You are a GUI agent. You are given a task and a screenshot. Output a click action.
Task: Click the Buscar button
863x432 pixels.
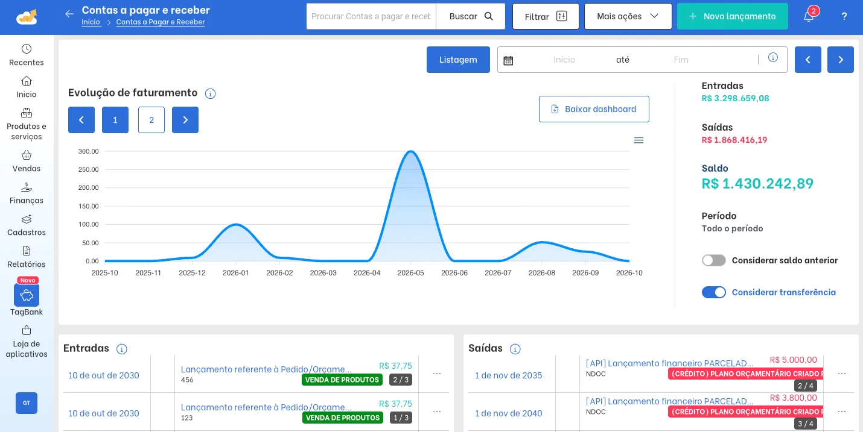tap(471, 16)
